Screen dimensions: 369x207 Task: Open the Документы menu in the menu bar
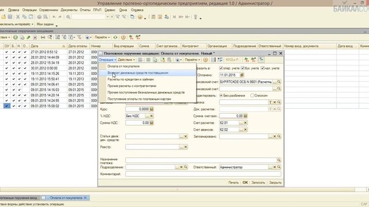tap(69, 10)
